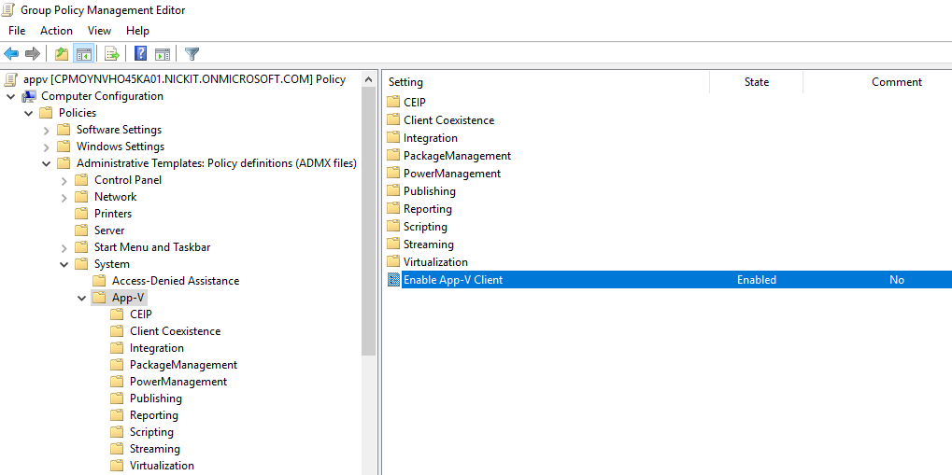This screenshot has height=475, width=952.
Task: Expand the Windows Settings node
Action: (47, 147)
